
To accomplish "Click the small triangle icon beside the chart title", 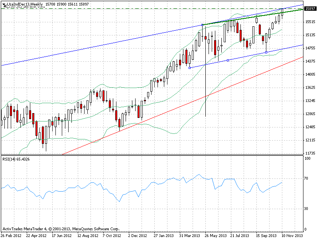I will [x=4, y=4].
